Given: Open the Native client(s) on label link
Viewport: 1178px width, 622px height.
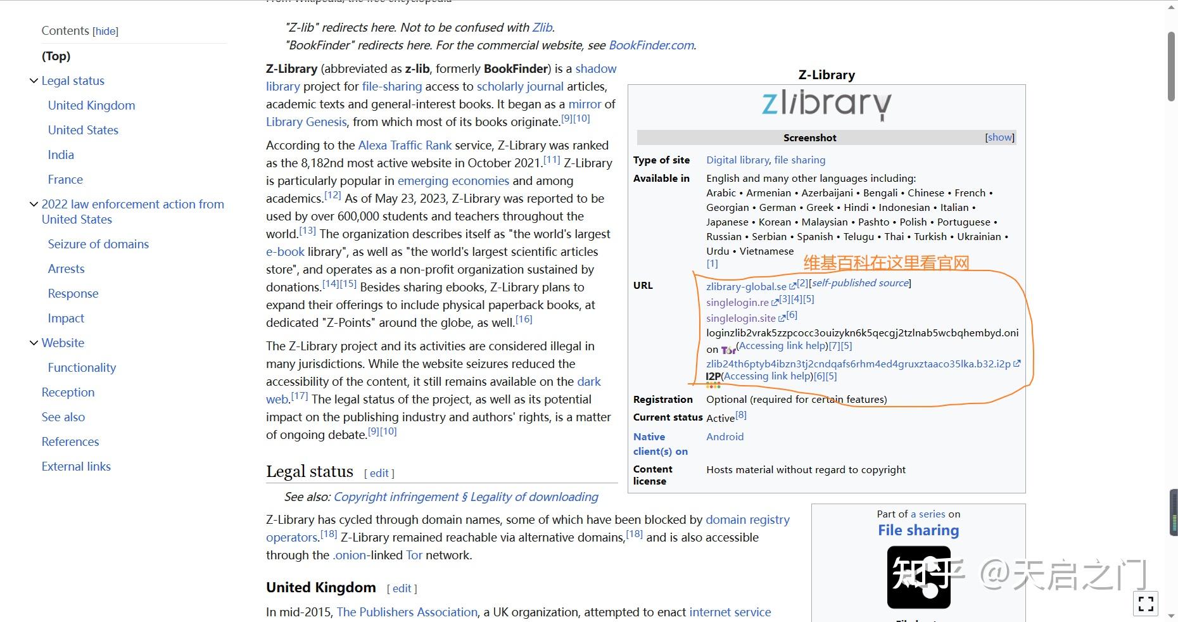Looking at the screenshot, I should point(661,444).
